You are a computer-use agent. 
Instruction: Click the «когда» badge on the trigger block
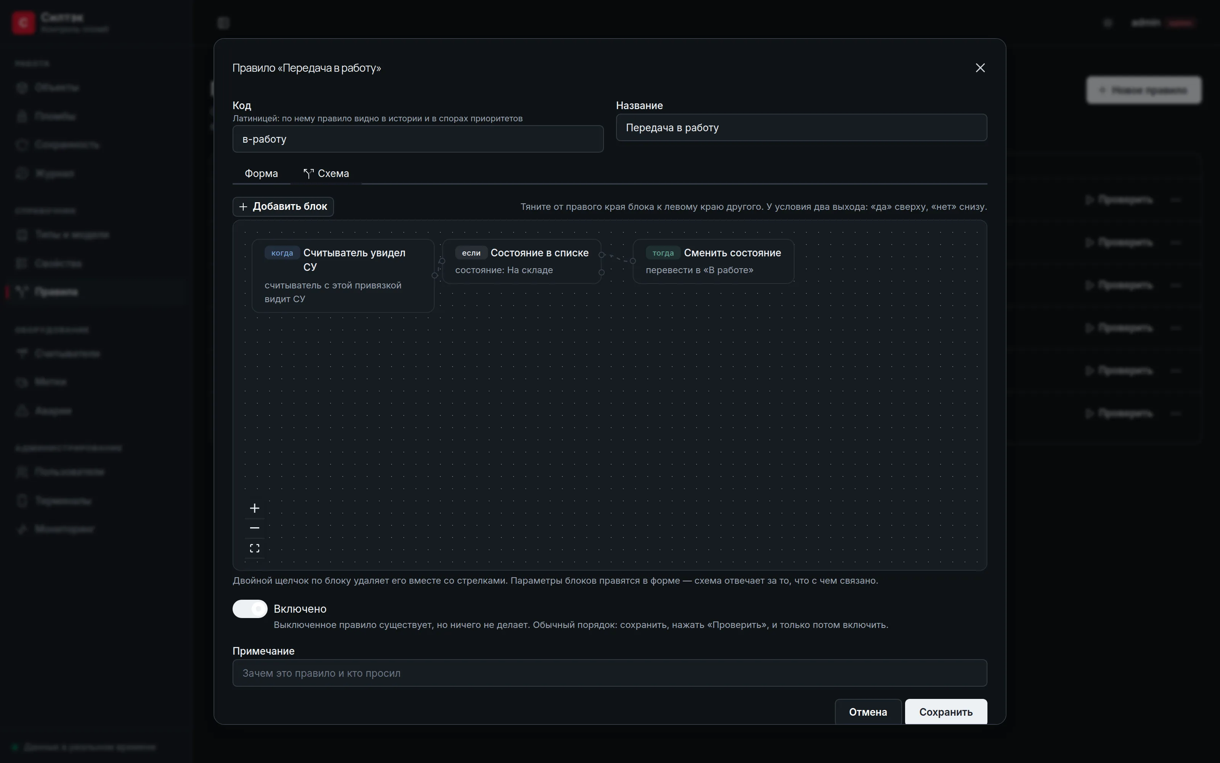[x=282, y=253]
